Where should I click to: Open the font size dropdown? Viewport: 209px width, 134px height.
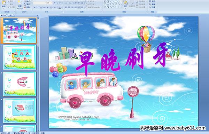click(49, 3)
